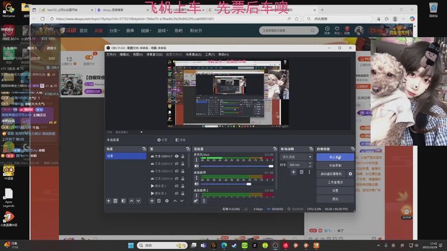Open the 帮助(H) menu
447x251 pixels.
(223, 54)
